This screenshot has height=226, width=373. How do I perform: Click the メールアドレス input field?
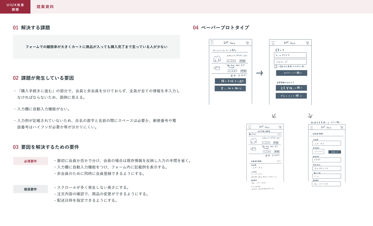click(290, 55)
